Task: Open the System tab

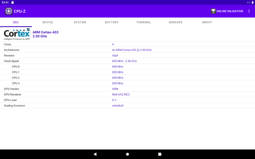Action: coord(80,22)
